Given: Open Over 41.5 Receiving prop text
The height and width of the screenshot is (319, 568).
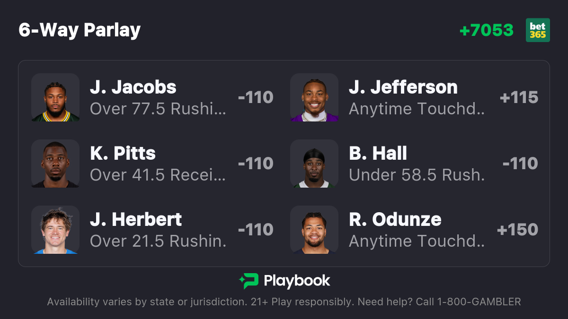Looking at the screenshot, I should [x=158, y=175].
